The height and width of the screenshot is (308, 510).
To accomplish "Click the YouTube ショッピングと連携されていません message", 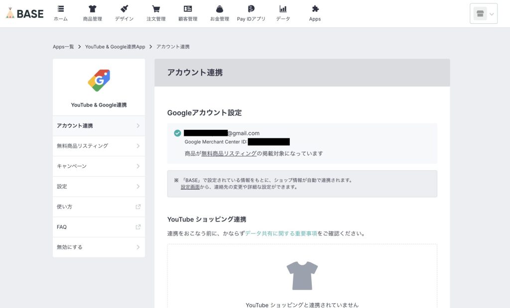I will pos(302,305).
